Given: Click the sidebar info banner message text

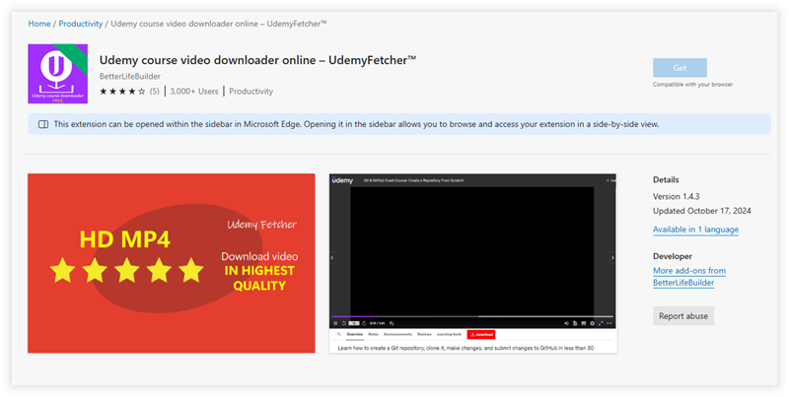Looking at the screenshot, I should (x=356, y=124).
